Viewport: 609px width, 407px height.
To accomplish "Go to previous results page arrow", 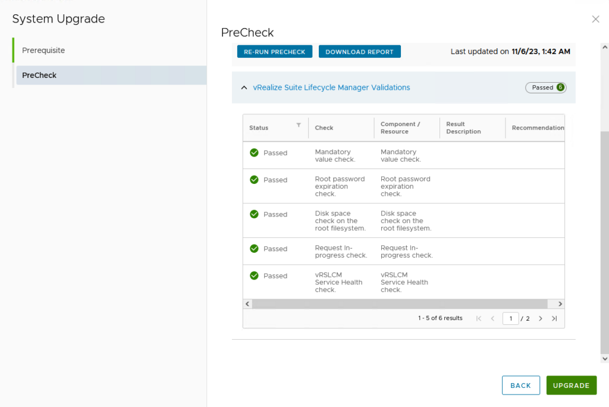I will coord(492,318).
